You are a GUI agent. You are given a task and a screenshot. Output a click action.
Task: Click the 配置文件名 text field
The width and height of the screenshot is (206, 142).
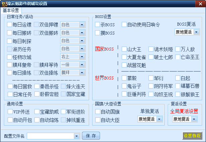[x=50, y=136]
